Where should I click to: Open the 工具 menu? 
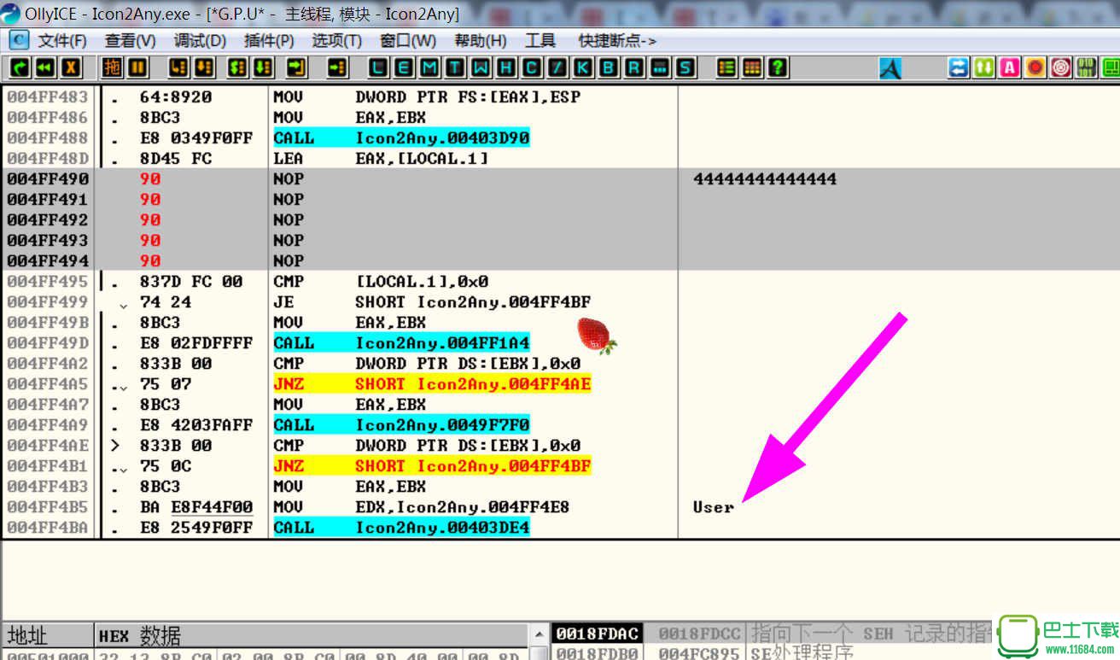tap(540, 41)
